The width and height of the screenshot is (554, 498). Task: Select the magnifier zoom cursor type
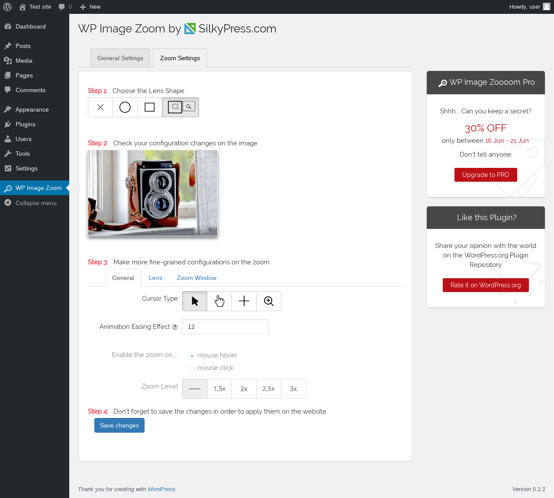[x=269, y=301]
